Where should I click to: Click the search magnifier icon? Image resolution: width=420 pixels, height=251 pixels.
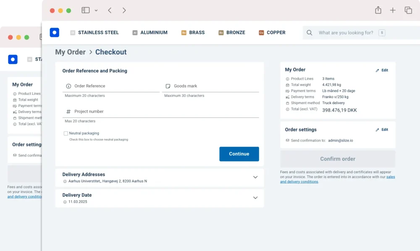click(309, 32)
